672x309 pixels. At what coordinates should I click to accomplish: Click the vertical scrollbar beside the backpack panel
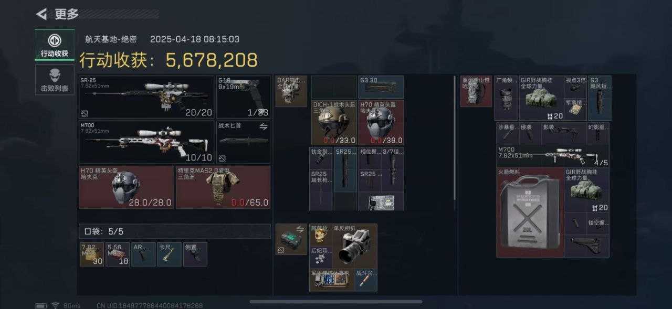[455, 137]
